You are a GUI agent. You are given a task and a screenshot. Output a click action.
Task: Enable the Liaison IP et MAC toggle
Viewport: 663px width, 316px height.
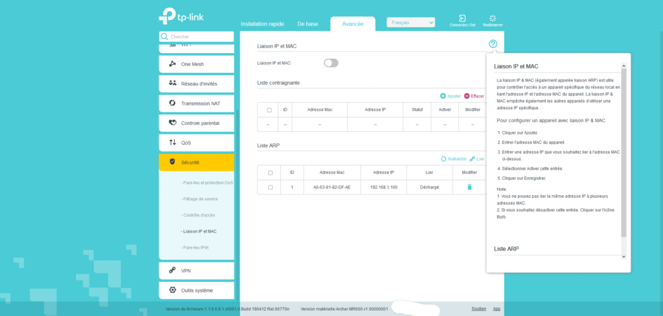[331, 63]
